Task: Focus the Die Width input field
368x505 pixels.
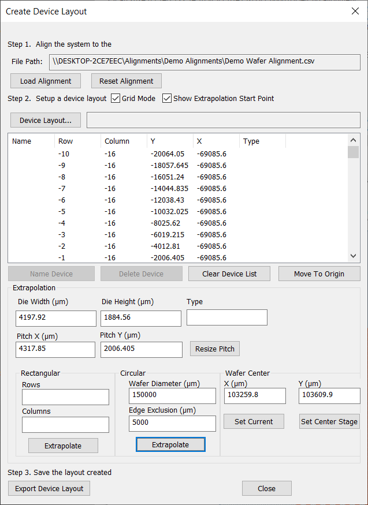Action: click(56, 319)
